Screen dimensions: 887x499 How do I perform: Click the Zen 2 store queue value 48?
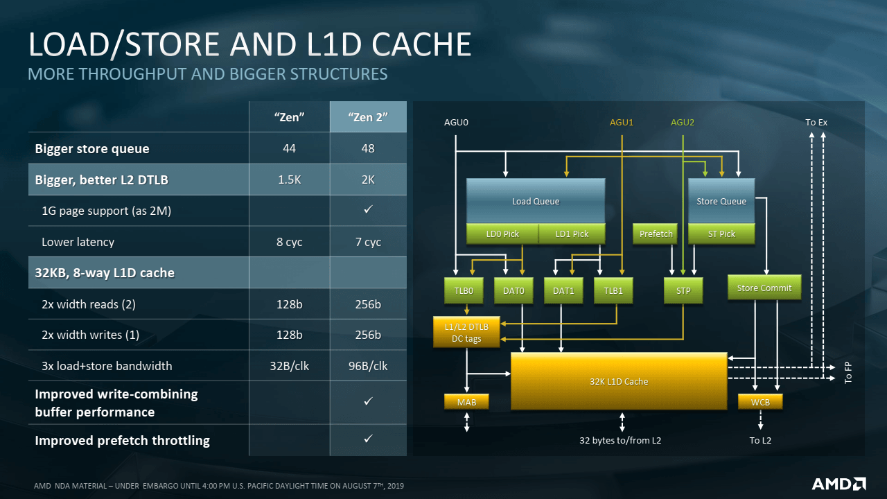pos(368,148)
